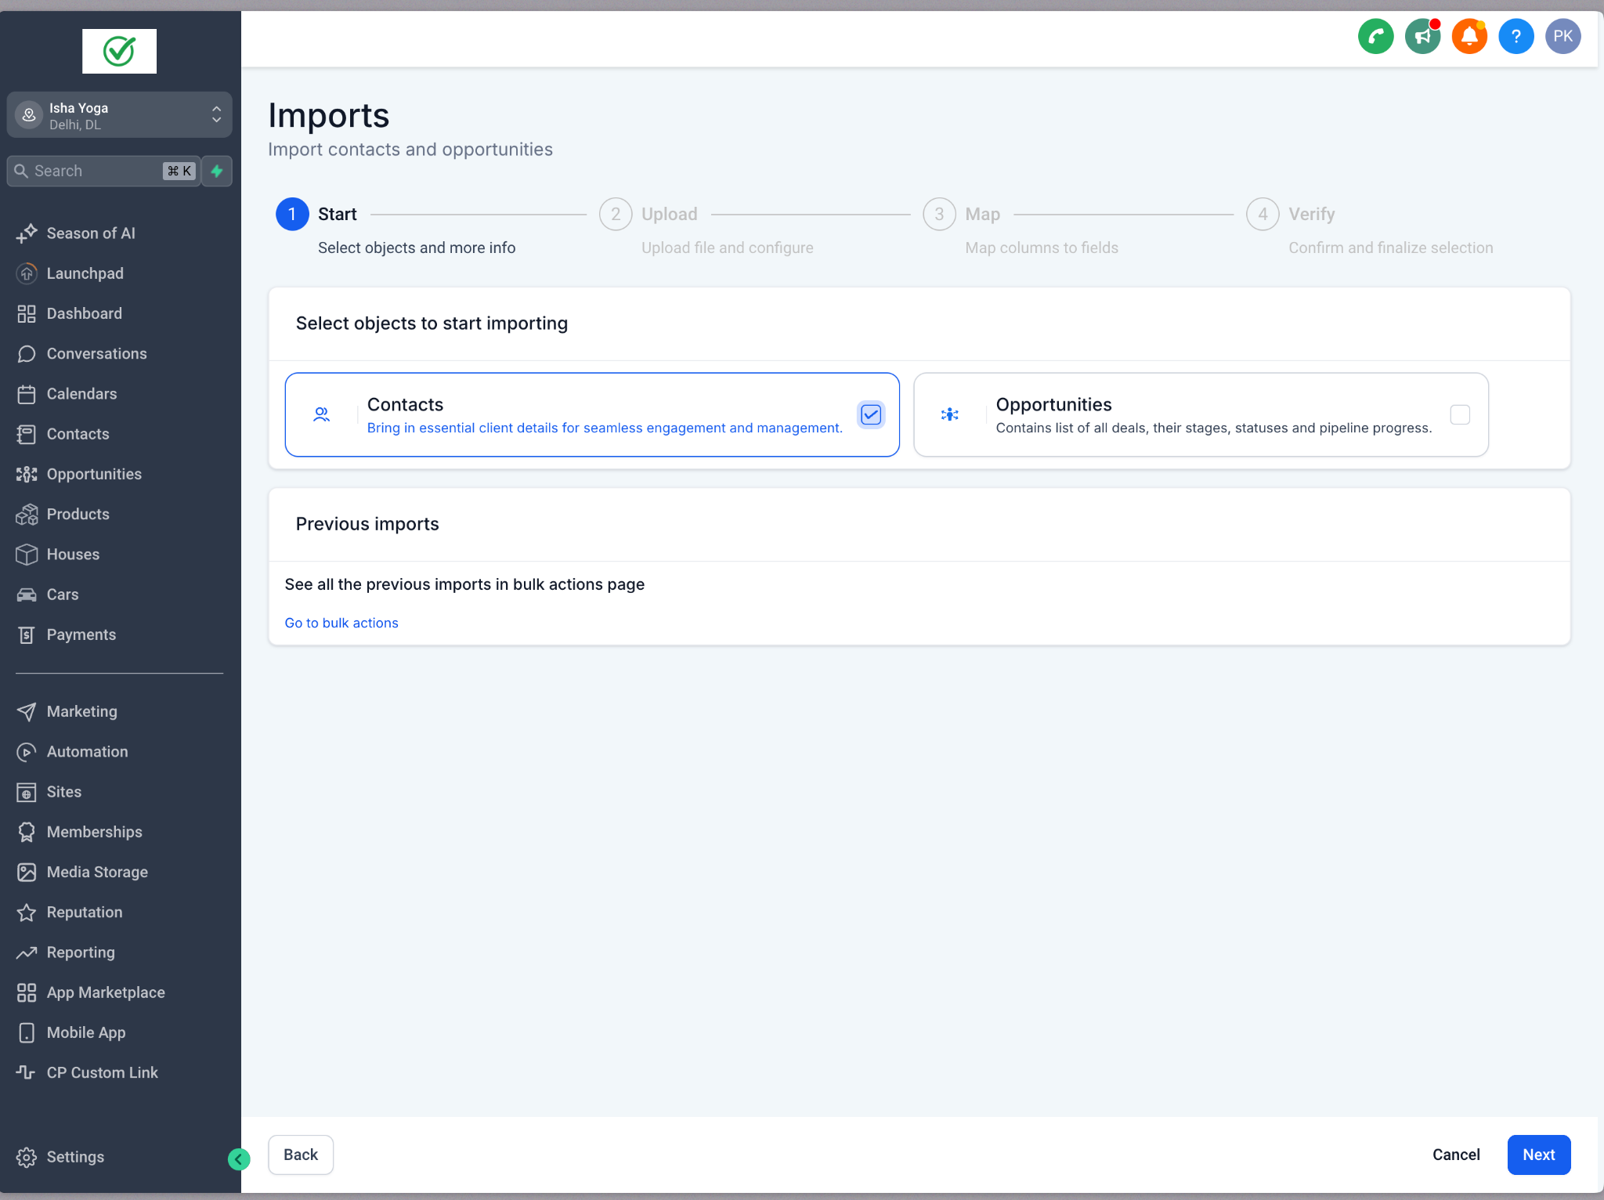The width and height of the screenshot is (1604, 1200).
Task: Click the Season of AI menu item
Action: coord(89,233)
